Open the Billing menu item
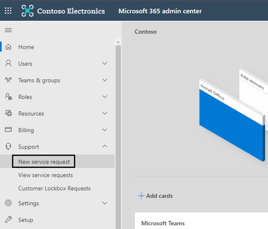 click(57, 130)
